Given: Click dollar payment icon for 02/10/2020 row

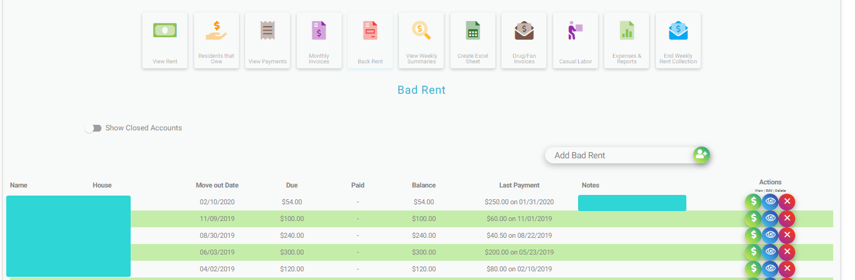Looking at the screenshot, I should click(754, 202).
